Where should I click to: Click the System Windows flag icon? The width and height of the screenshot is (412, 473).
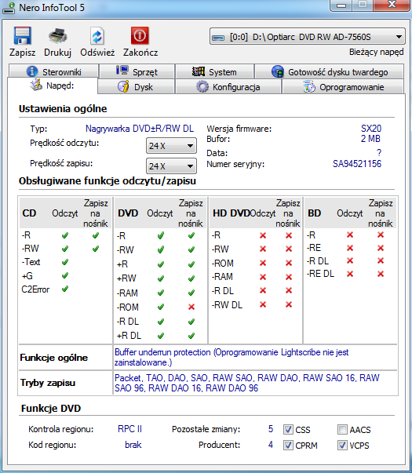coord(199,71)
